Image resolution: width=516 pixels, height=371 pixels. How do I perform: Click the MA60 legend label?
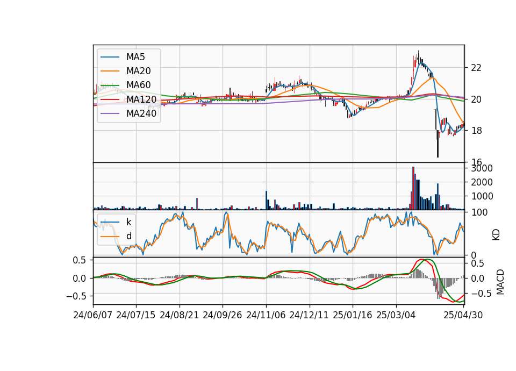[138, 85]
